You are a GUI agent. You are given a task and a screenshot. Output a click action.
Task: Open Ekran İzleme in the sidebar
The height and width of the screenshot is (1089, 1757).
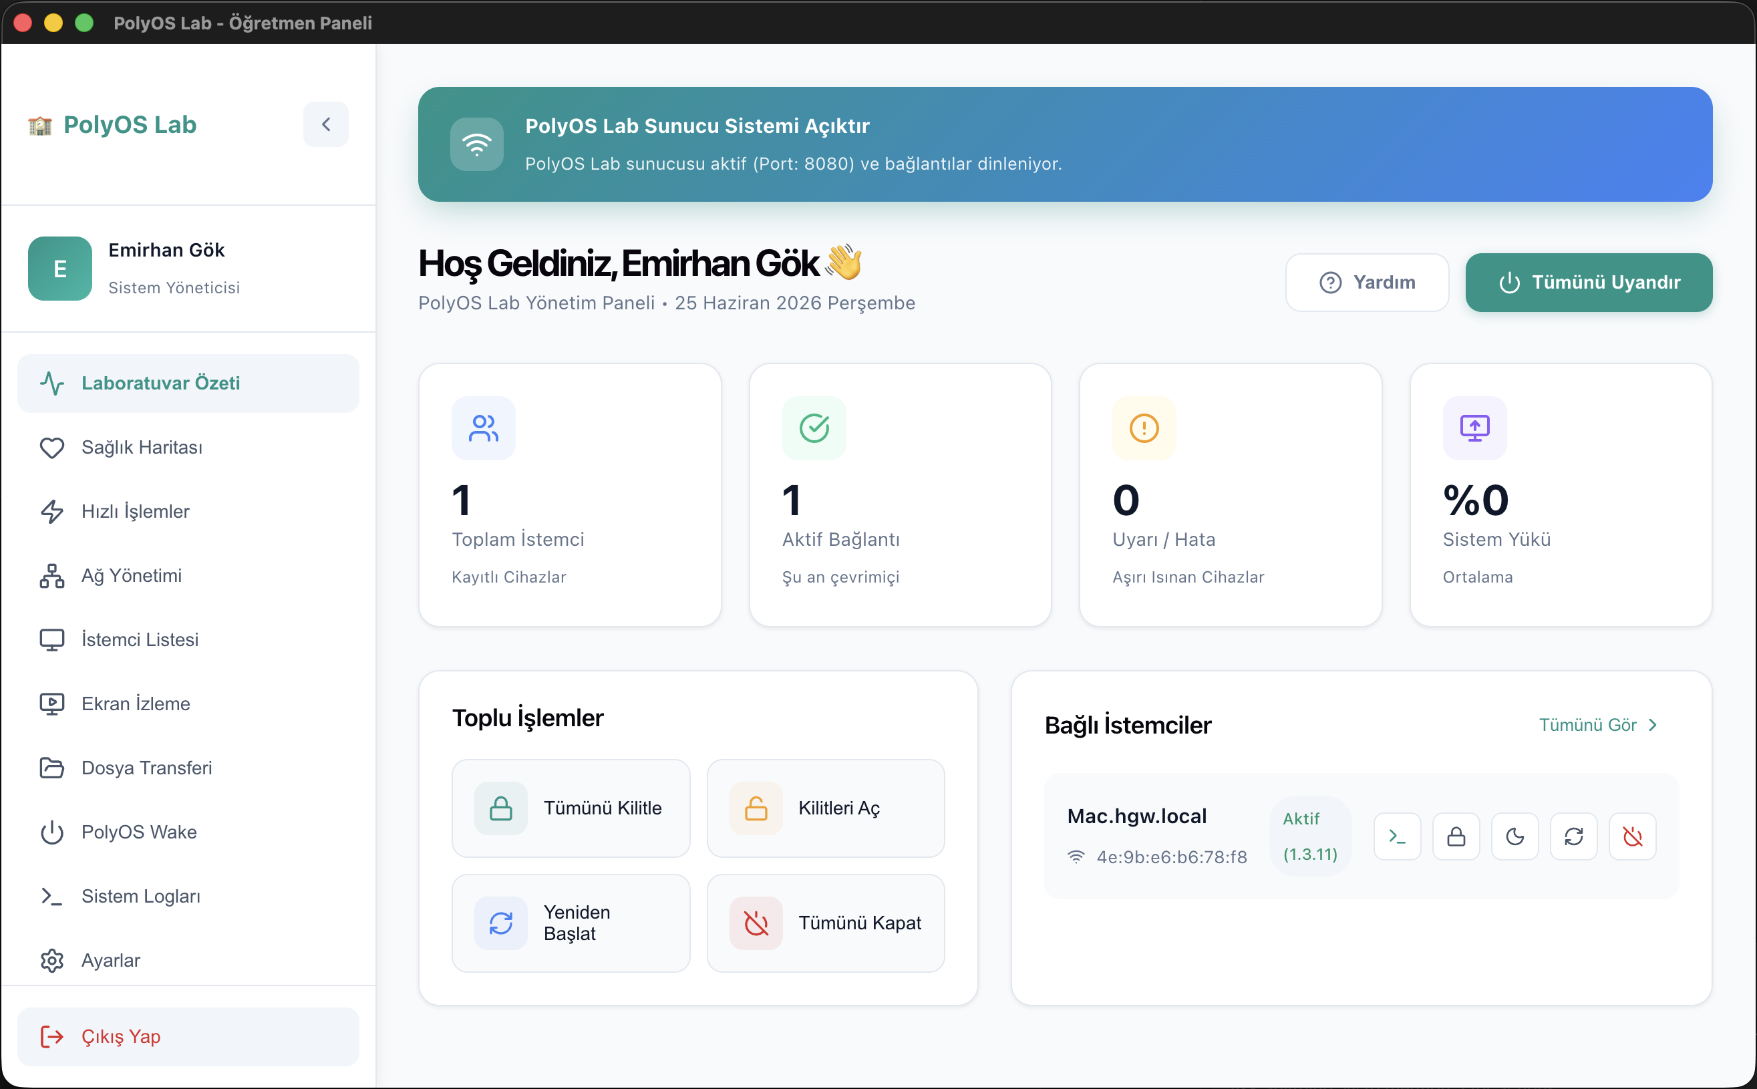tap(188, 704)
